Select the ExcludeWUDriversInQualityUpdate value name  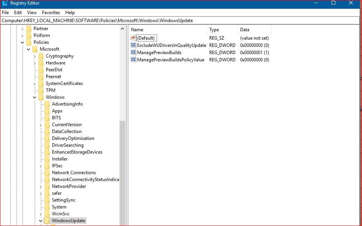[x=171, y=45]
